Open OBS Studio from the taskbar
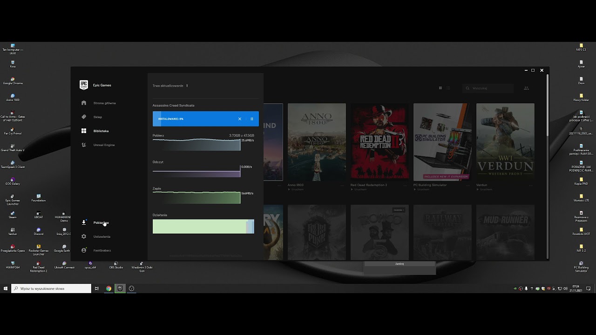The height and width of the screenshot is (335, 596). coord(131,288)
